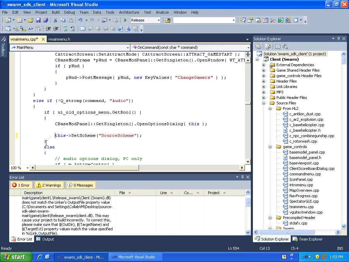Image resolution: width=349 pixels, height=262 pixels.
Task: Start debugging with the green play arrow
Action: click(x=125, y=20)
